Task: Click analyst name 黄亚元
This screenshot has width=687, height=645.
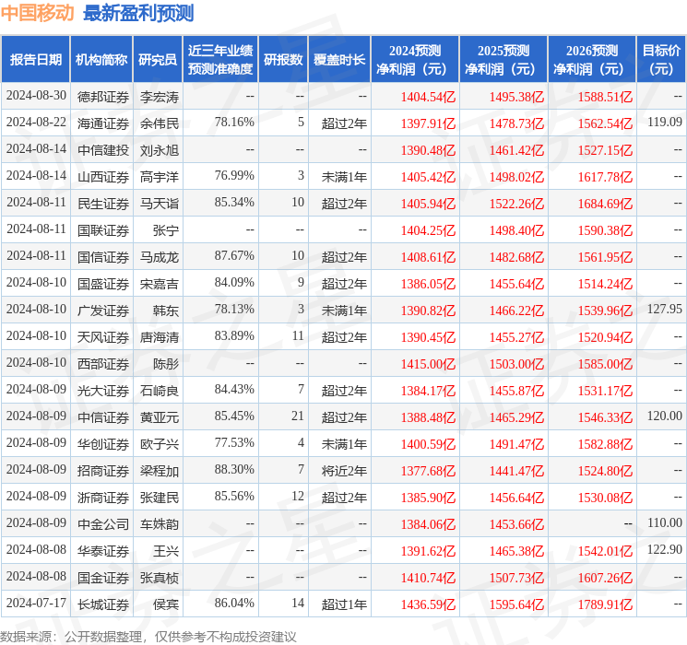Action: 160,417
